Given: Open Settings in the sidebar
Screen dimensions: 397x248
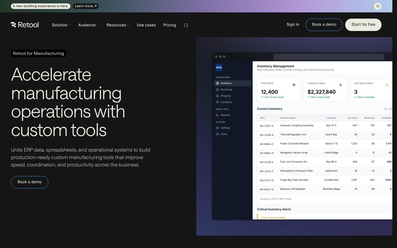Looking at the screenshot, I should pos(233,128).
